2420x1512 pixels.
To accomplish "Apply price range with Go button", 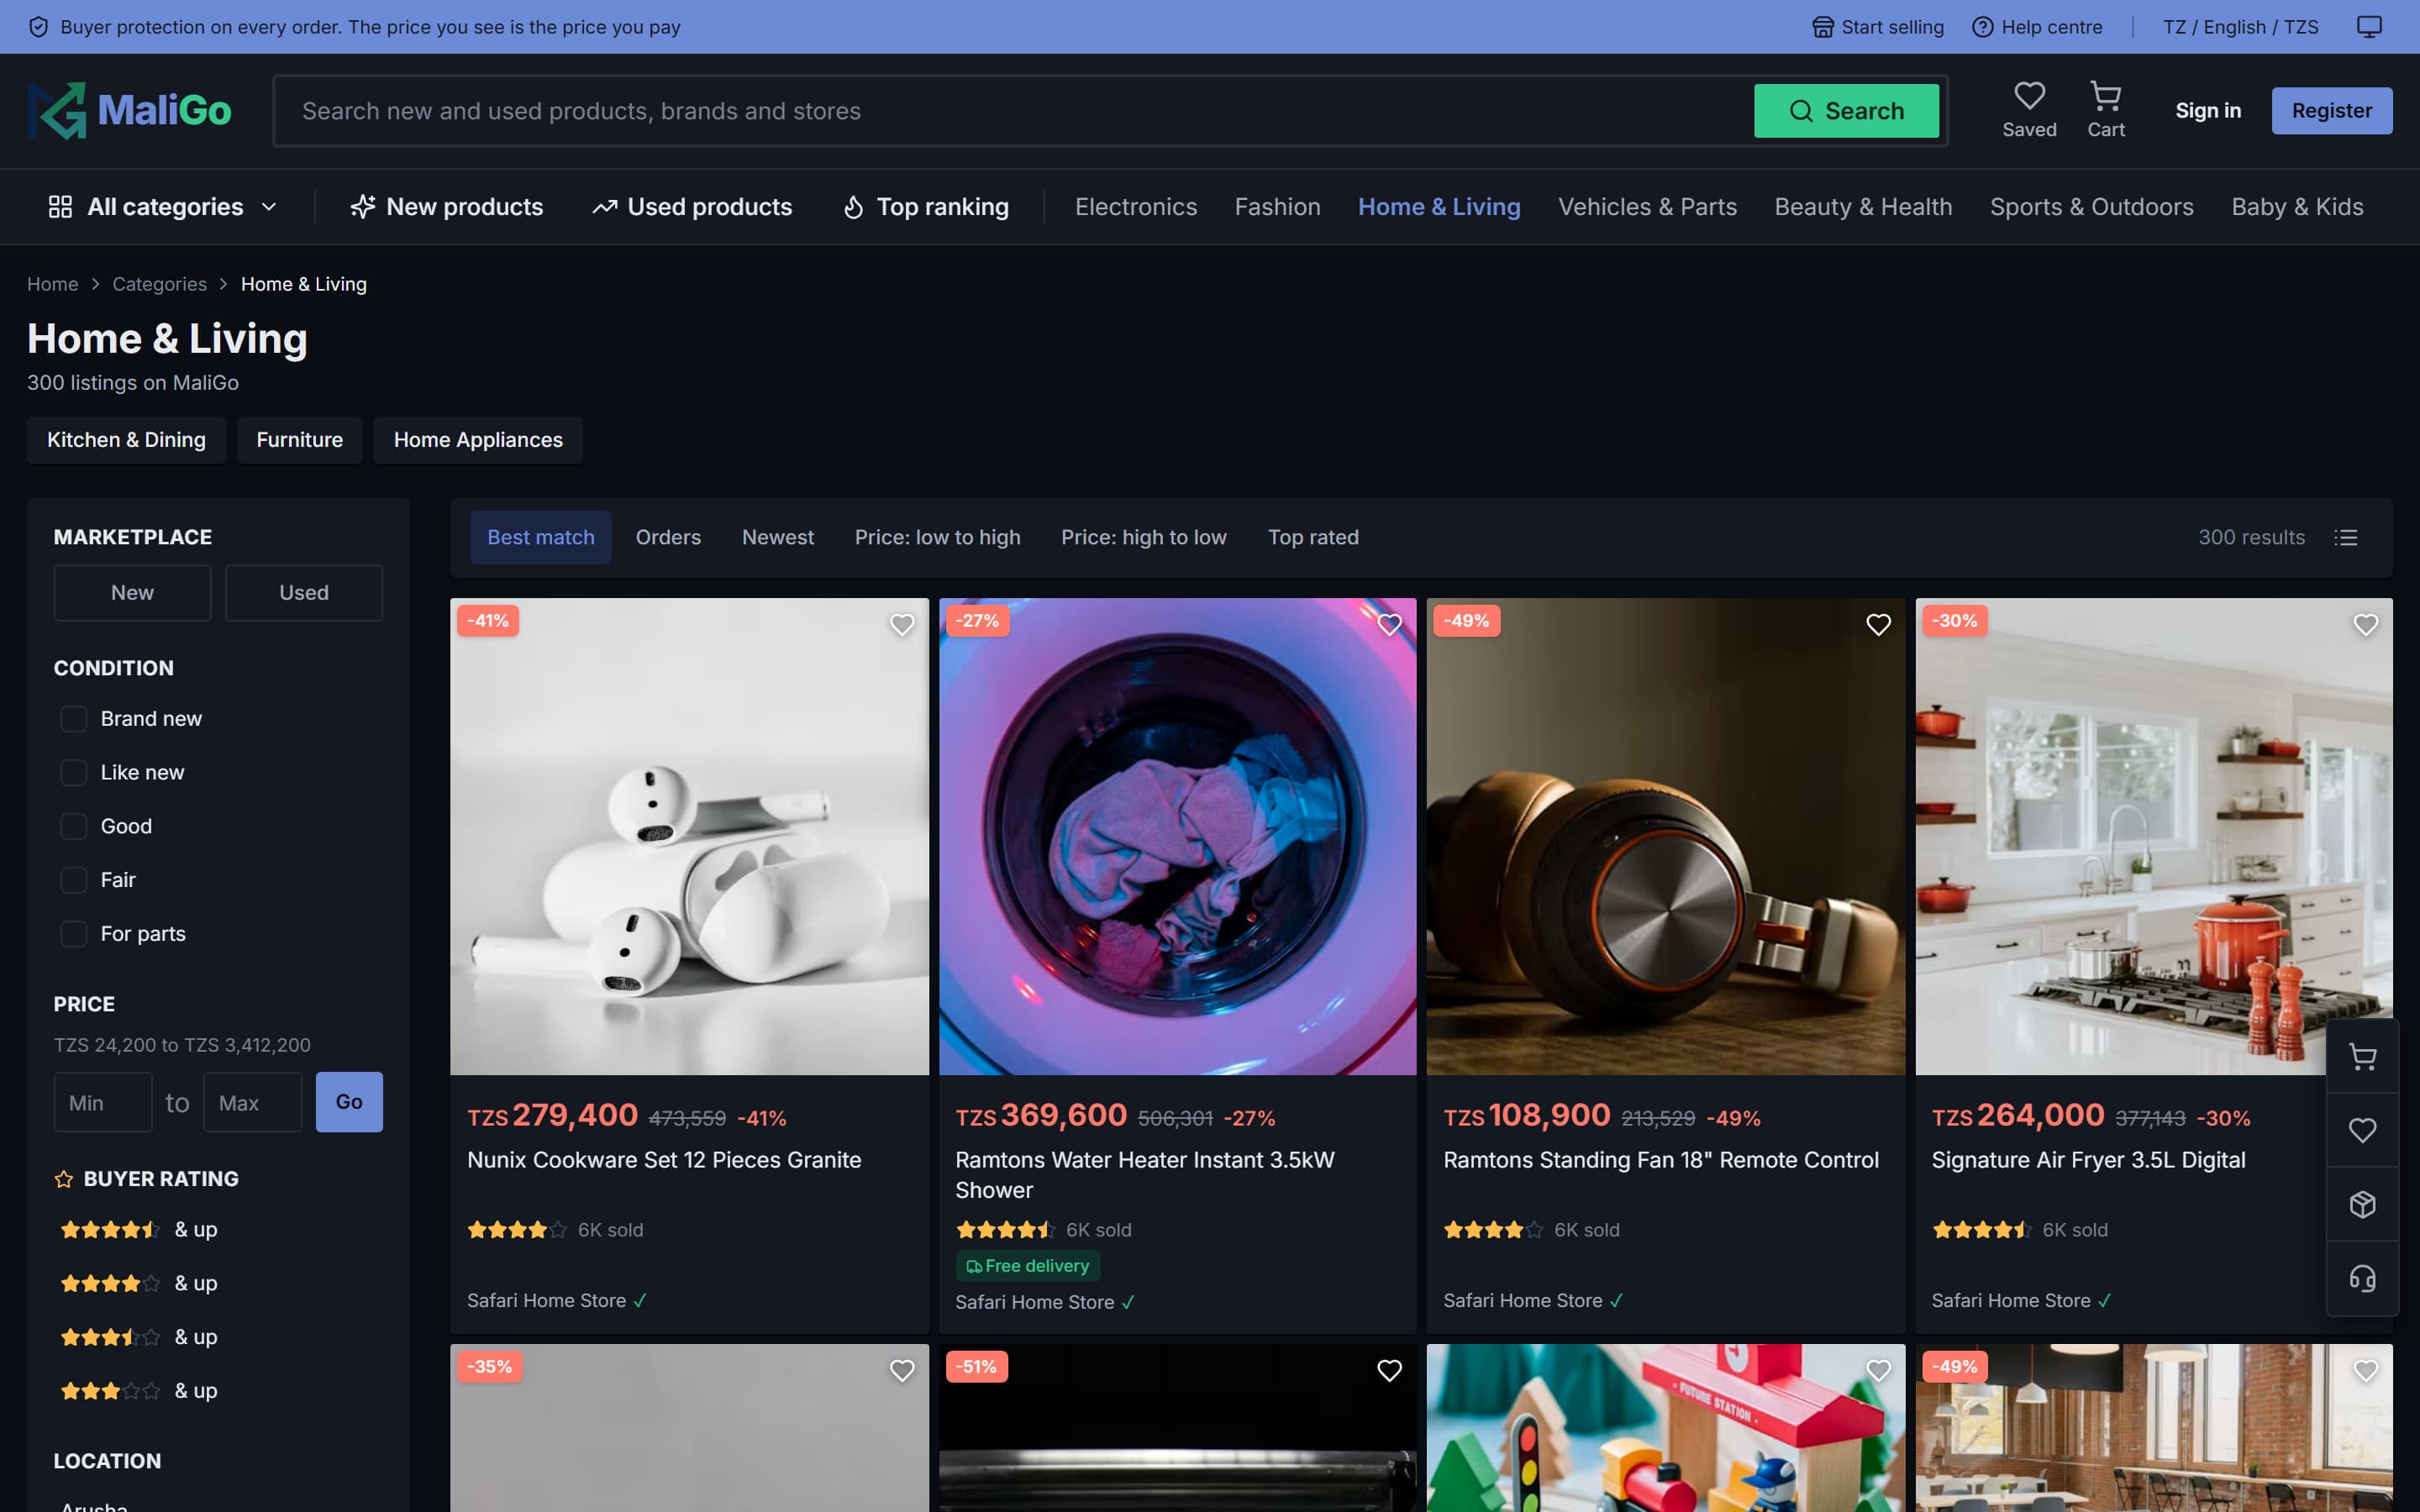I will pyautogui.click(x=349, y=1102).
